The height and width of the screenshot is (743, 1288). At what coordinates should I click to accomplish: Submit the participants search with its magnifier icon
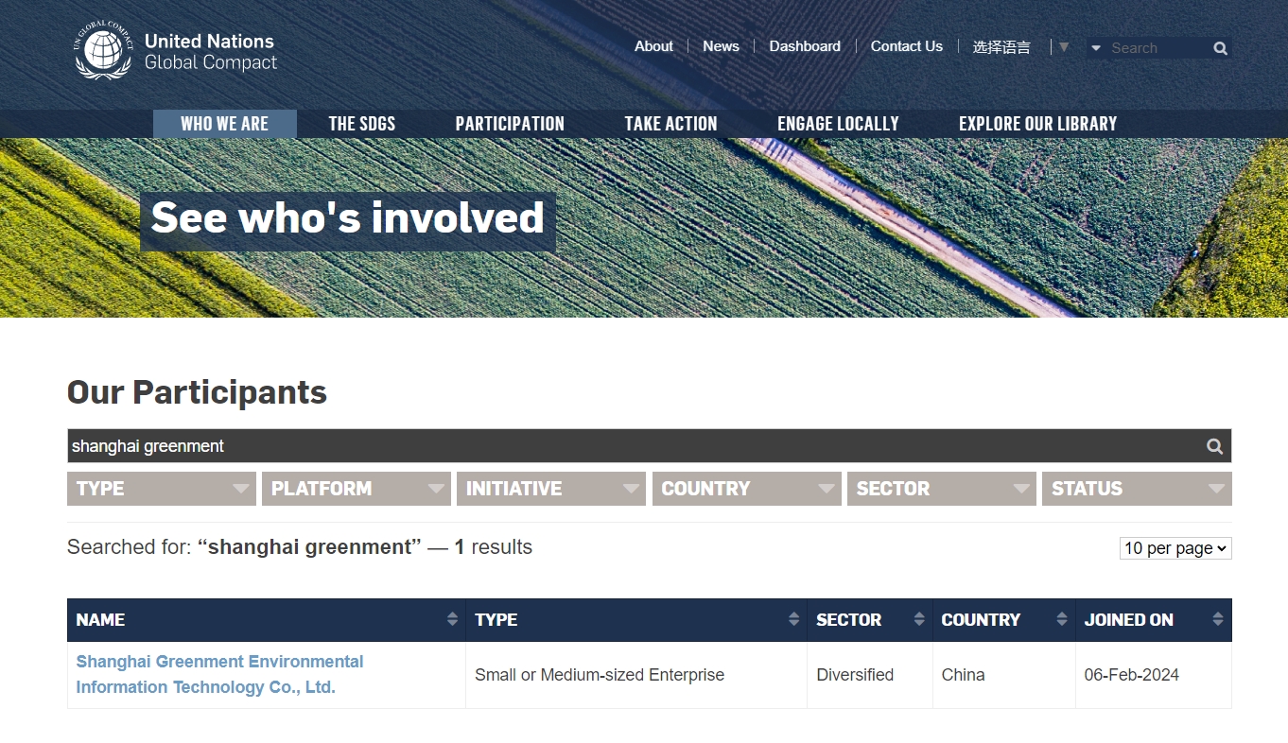pyautogui.click(x=1214, y=446)
